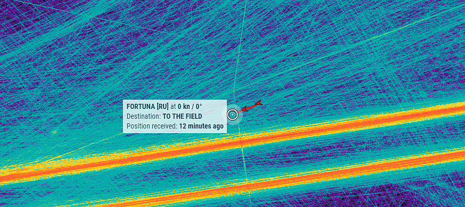Click the curved red line between arrowheads
The height and width of the screenshot is (207, 465).
251,107
